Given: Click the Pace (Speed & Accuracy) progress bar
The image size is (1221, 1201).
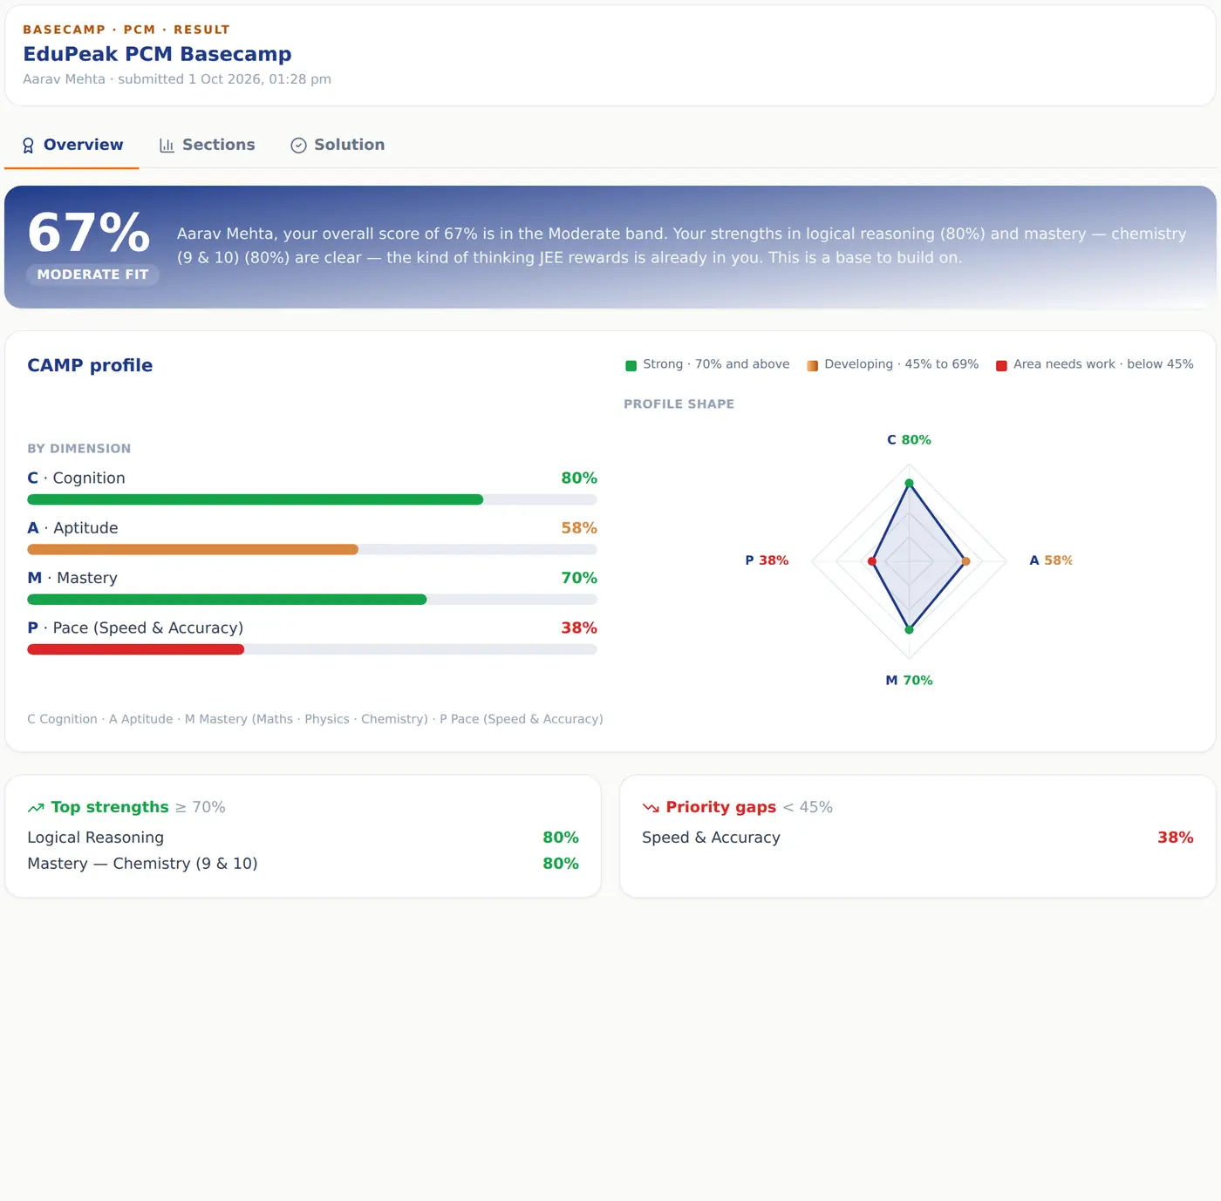Looking at the screenshot, I should (312, 649).
